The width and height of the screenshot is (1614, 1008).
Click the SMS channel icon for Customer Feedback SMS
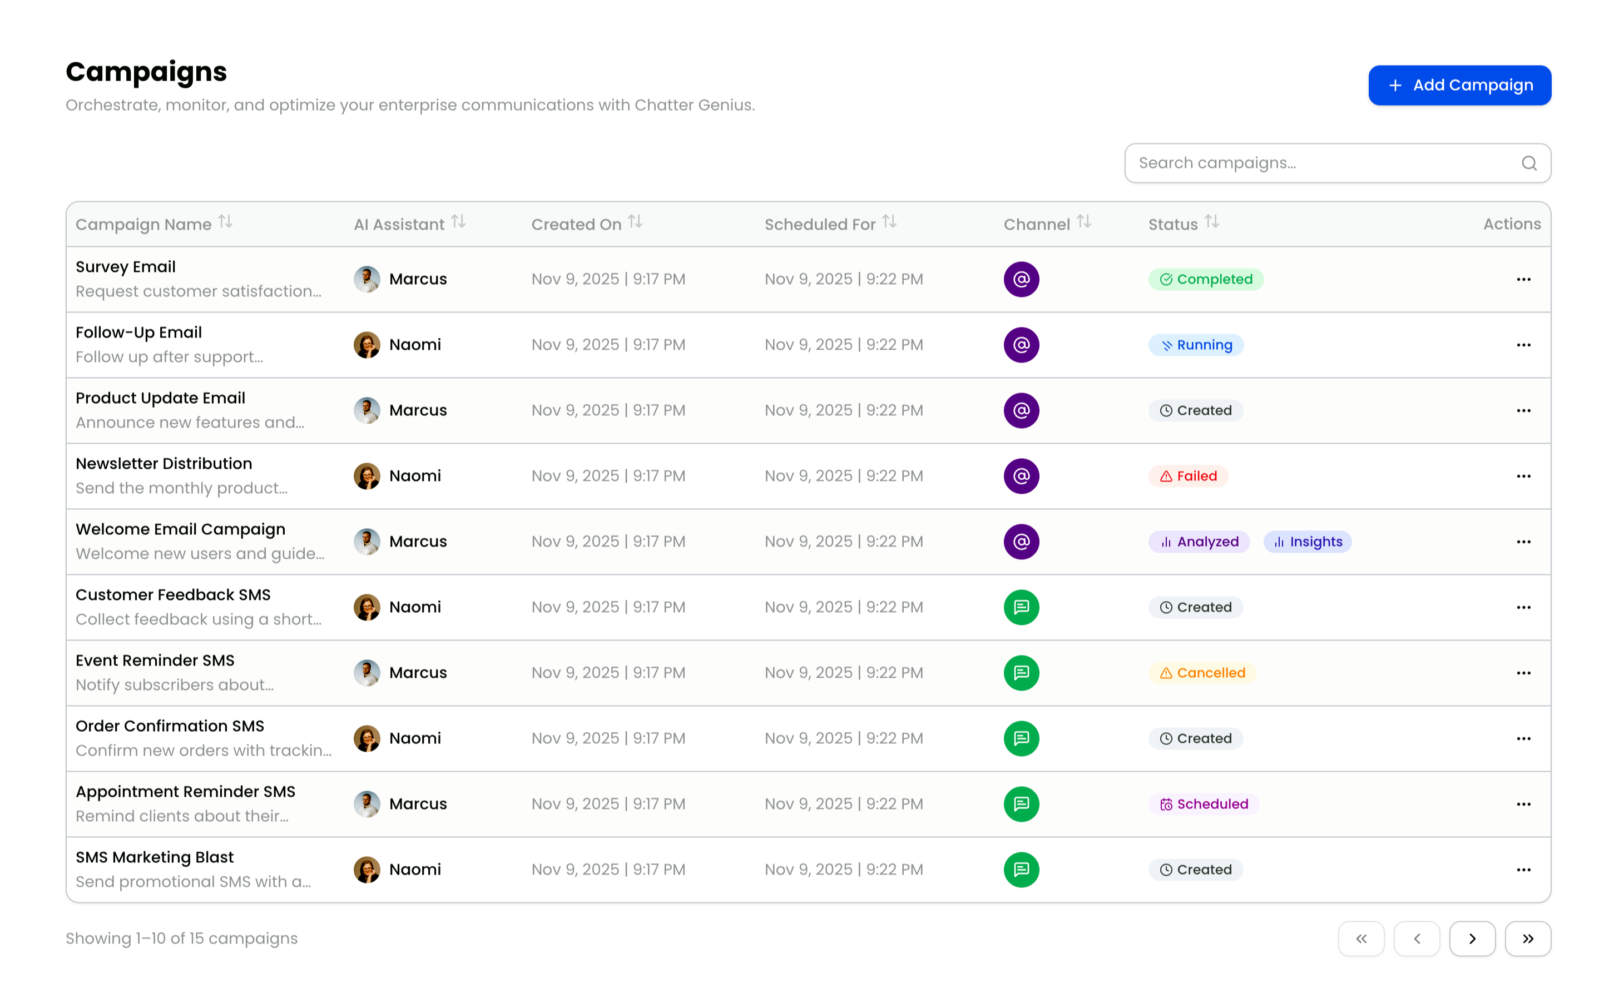pos(1021,607)
